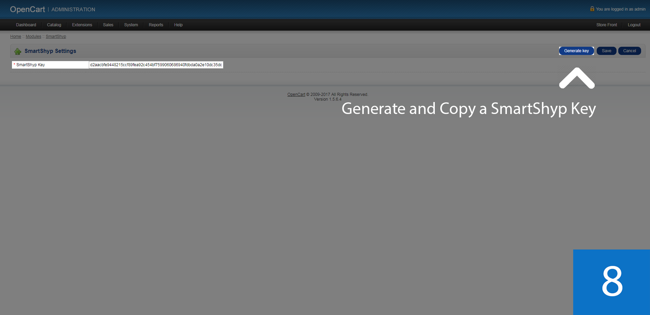Click the OpenCart Administration logo
The width and height of the screenshot is (650, 315).
[53, 9]
